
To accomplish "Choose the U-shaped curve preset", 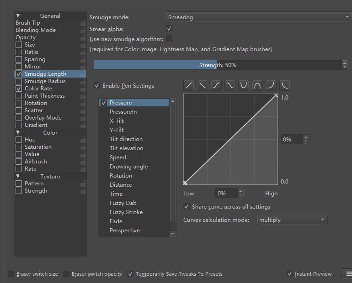I will pos(244,85).
